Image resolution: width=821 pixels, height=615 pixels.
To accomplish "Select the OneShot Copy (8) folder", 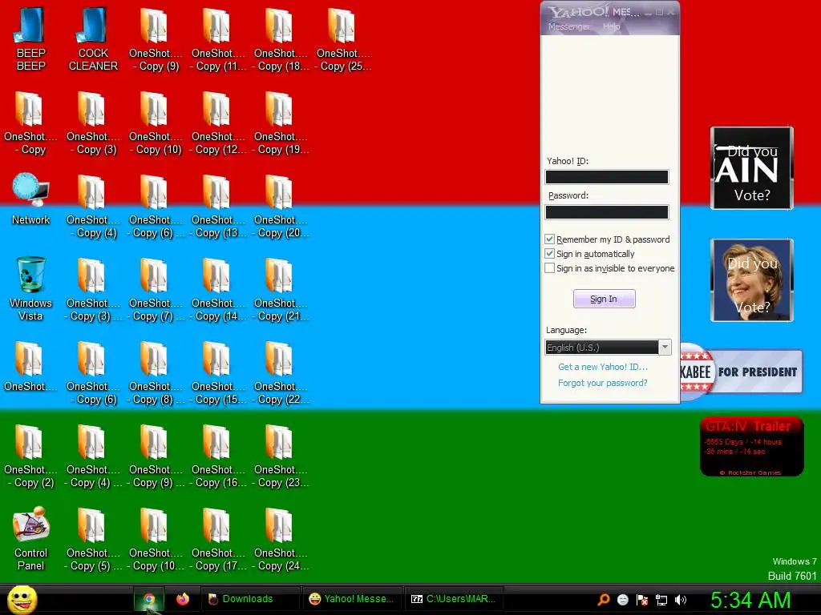I will [x=155, y=372].
